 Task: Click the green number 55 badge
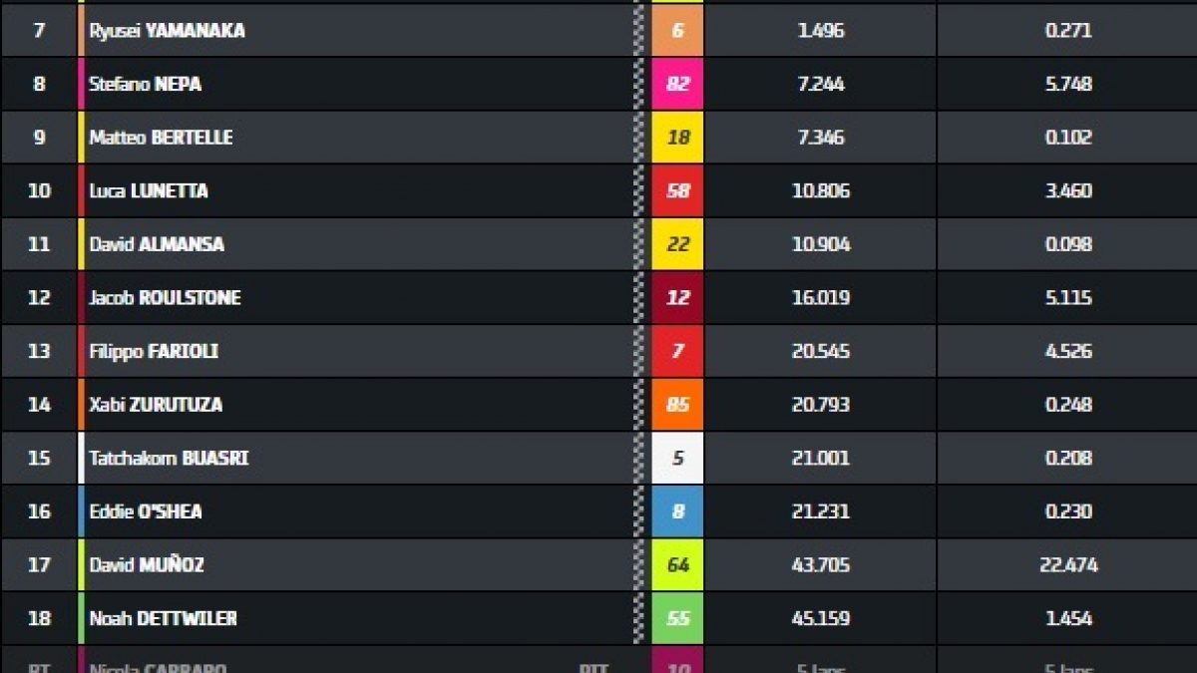point(677,619)
